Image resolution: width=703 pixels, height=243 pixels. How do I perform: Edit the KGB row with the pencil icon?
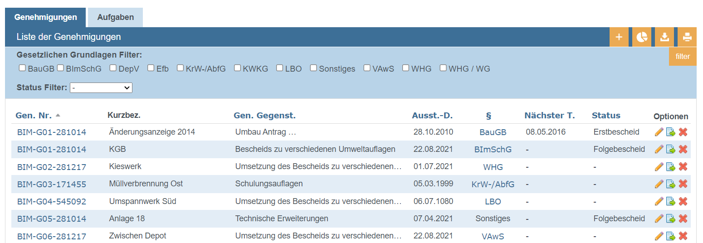tap(659, 149)
